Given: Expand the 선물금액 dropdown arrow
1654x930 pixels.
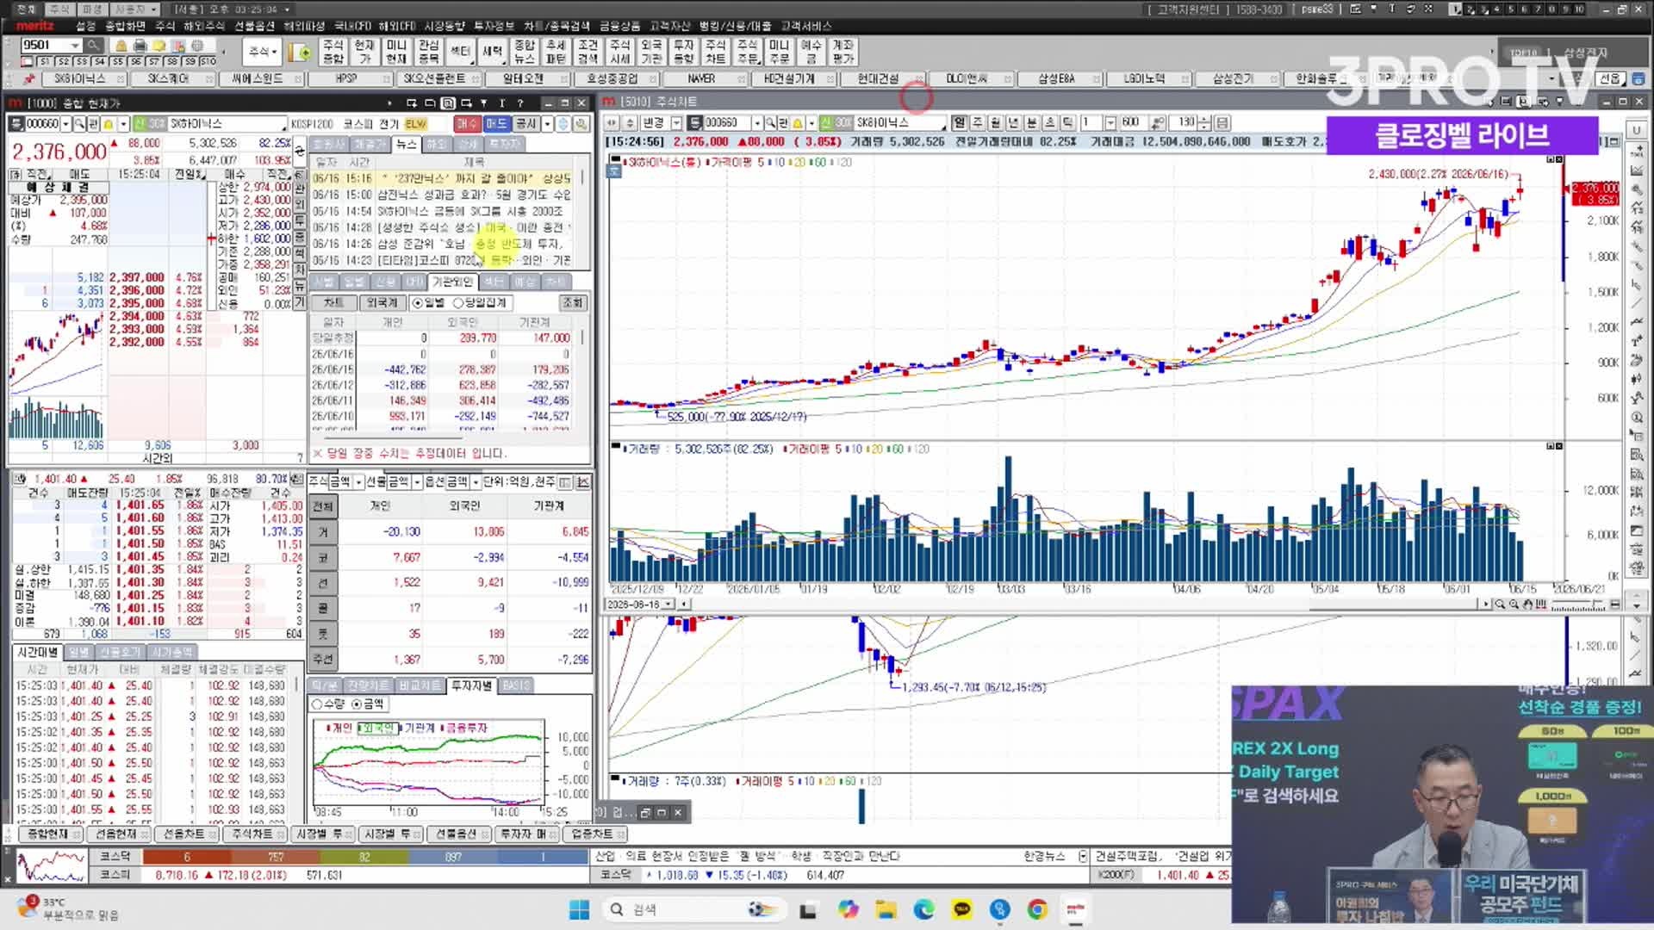Looking at the screenshot, I should 417,482.
